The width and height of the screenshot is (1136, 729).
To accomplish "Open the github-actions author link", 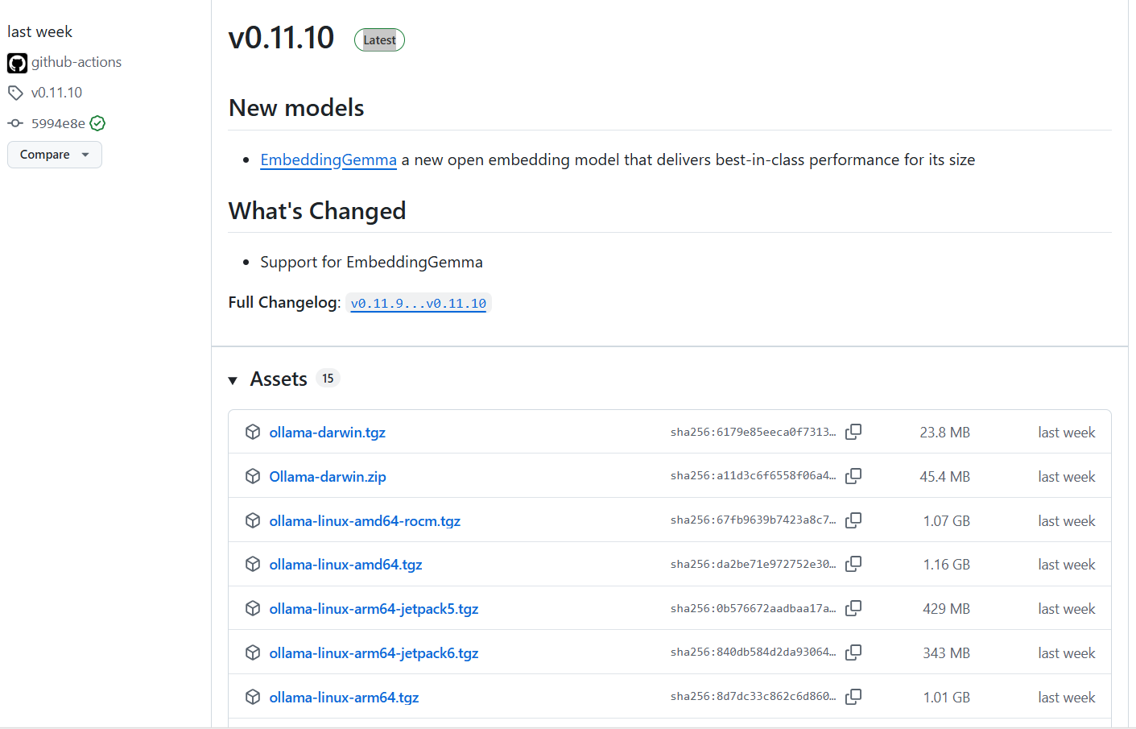I will click(x=76, y=62).
